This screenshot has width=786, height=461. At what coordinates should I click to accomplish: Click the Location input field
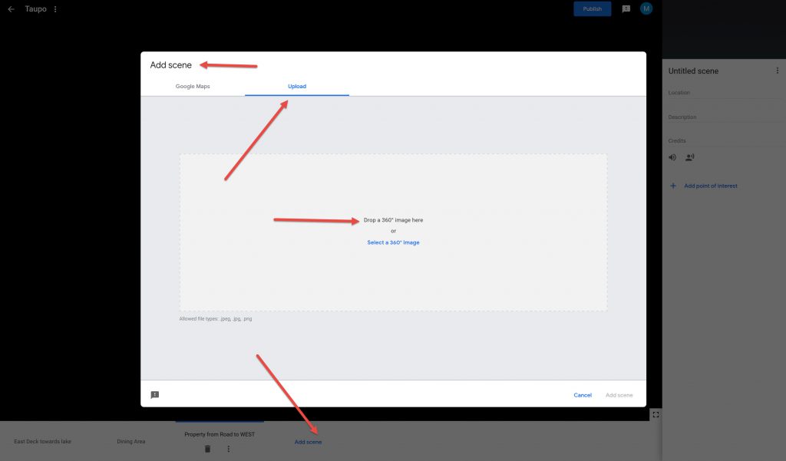(x=722, y=93)
